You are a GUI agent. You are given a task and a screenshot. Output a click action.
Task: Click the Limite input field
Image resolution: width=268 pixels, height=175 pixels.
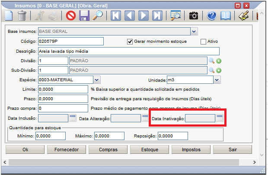coord(63,89)
